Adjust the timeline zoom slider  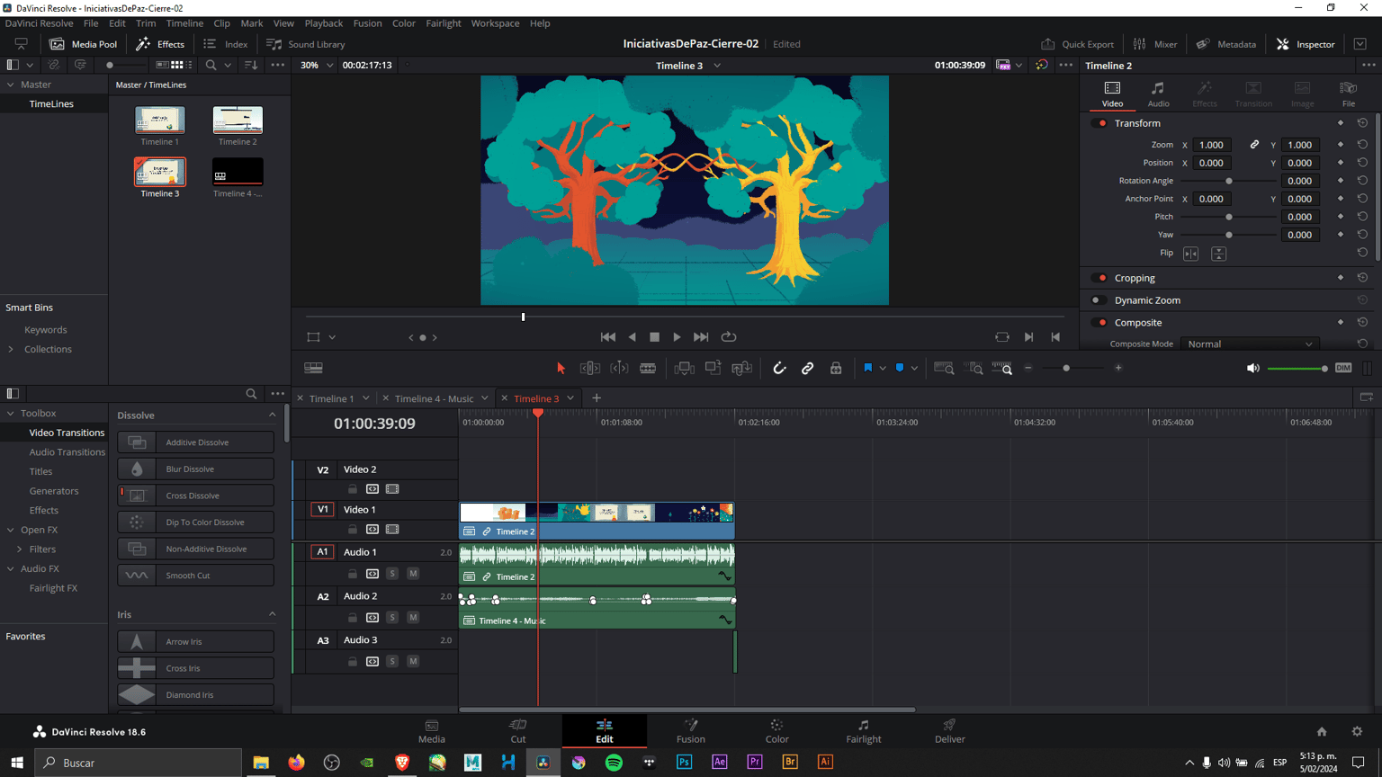pos(1073,368)
